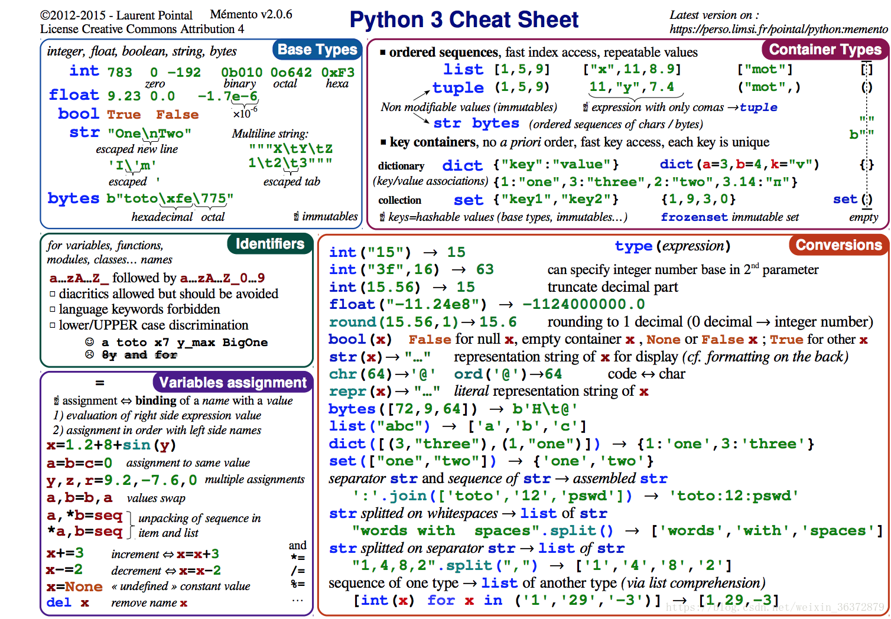Click the "del x" statement
This screenshot has width=891, height=619.
coord(68,603)
